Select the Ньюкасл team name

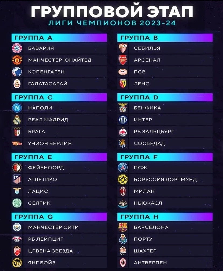(148, 203)
